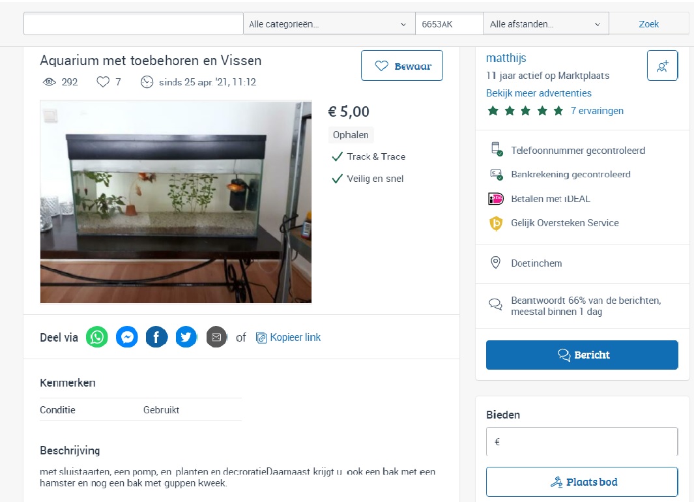
Task: Open the aquarium photo thumbnail
Action: click(176, 201)
